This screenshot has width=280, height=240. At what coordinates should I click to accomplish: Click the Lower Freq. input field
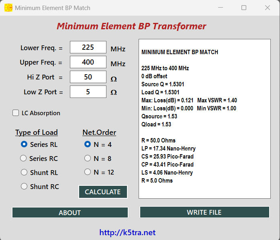(88, 47)
